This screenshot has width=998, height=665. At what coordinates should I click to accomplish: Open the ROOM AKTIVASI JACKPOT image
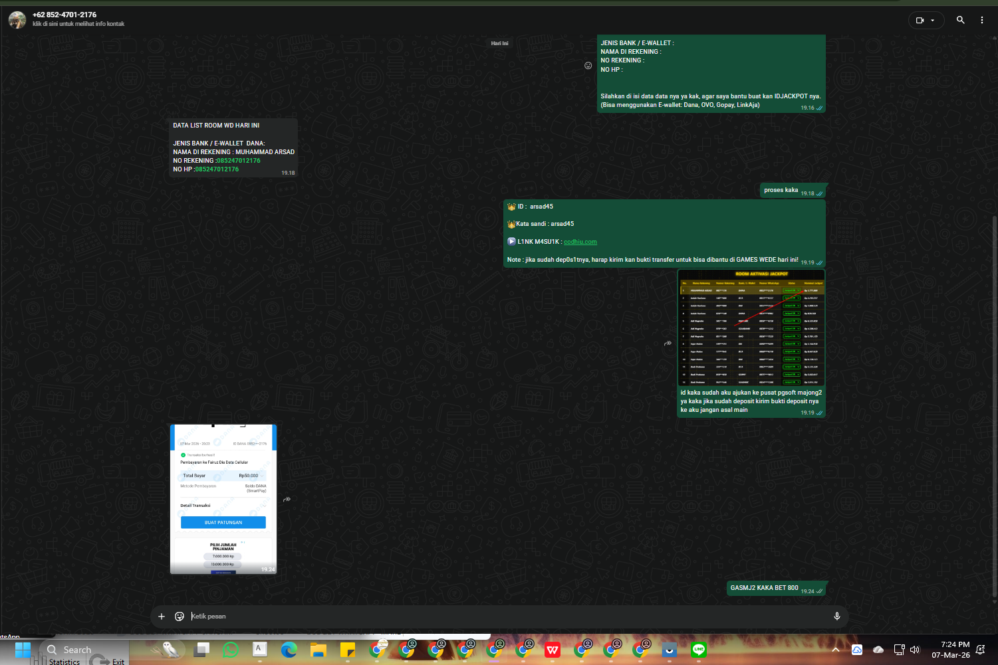coord(751,328)
